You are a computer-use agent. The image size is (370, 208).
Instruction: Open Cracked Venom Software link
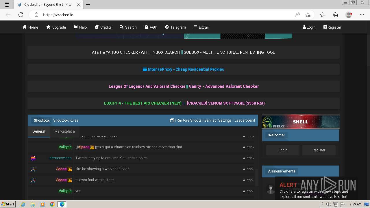226,103
